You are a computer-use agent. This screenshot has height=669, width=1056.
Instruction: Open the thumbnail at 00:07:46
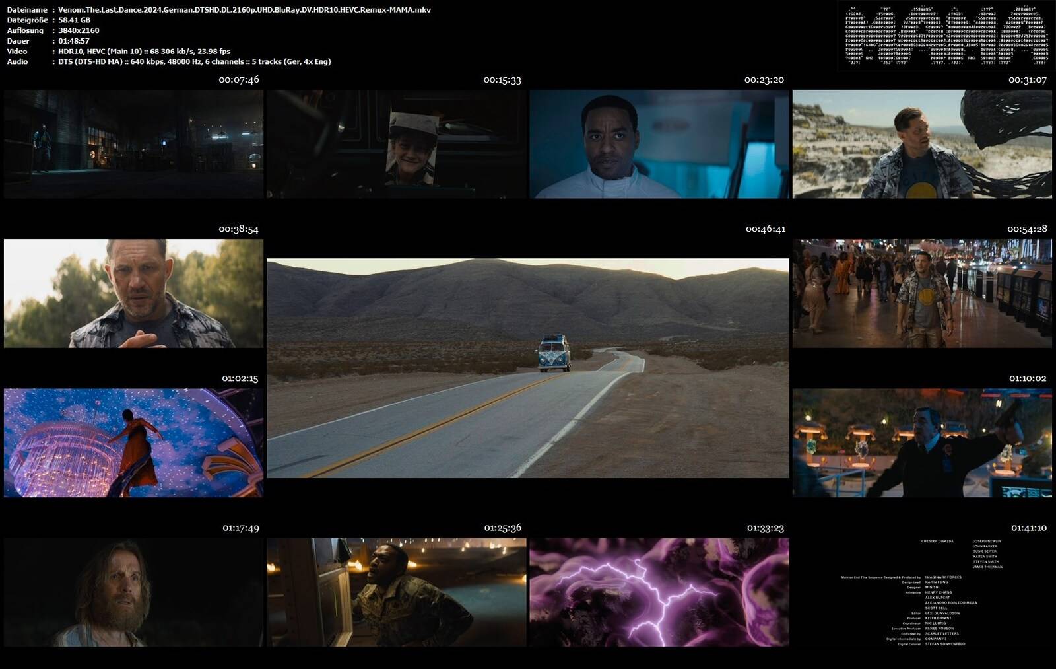click(x=133, y=144)
